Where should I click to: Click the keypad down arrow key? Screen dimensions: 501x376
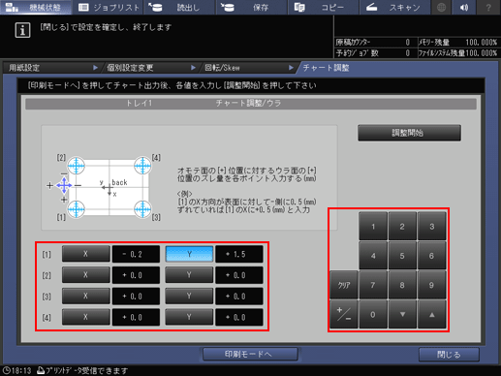click(x=402, y=314)
